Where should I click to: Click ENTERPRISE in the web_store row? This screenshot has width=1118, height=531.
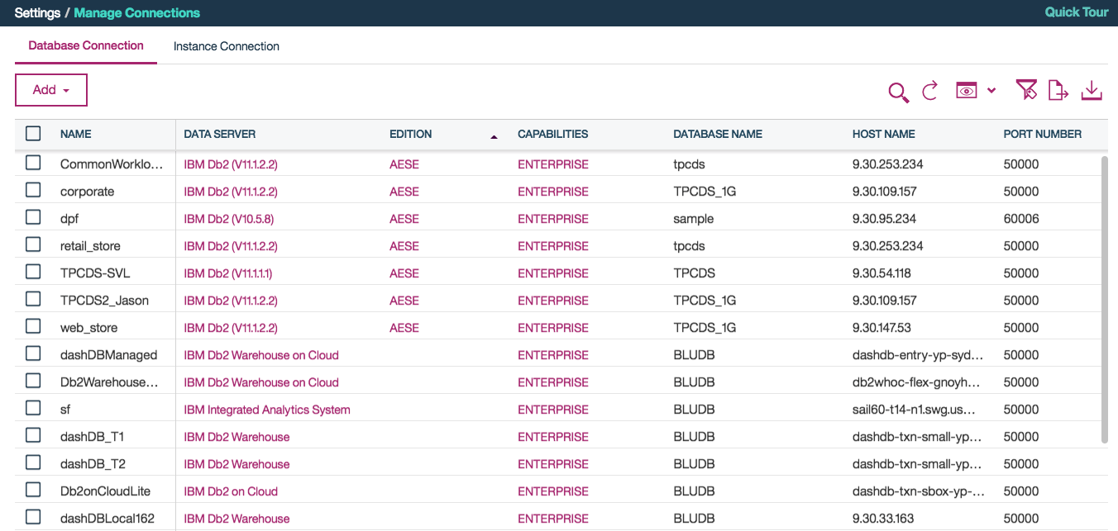tap(553, 328)
